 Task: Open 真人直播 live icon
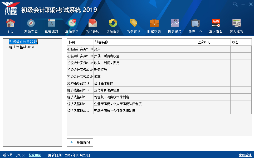tap(216, 23)
